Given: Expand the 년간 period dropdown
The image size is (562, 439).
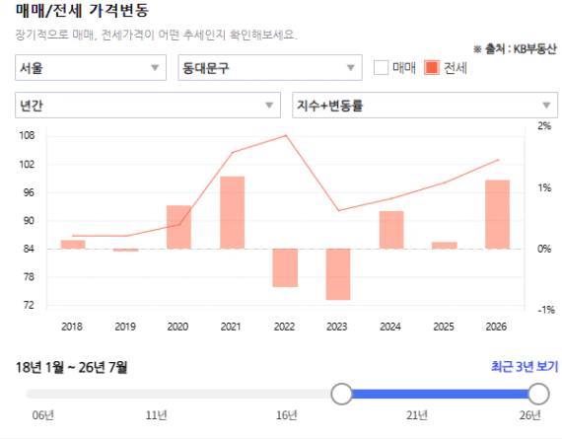Looking at the screenshot, I should (148, 106).
